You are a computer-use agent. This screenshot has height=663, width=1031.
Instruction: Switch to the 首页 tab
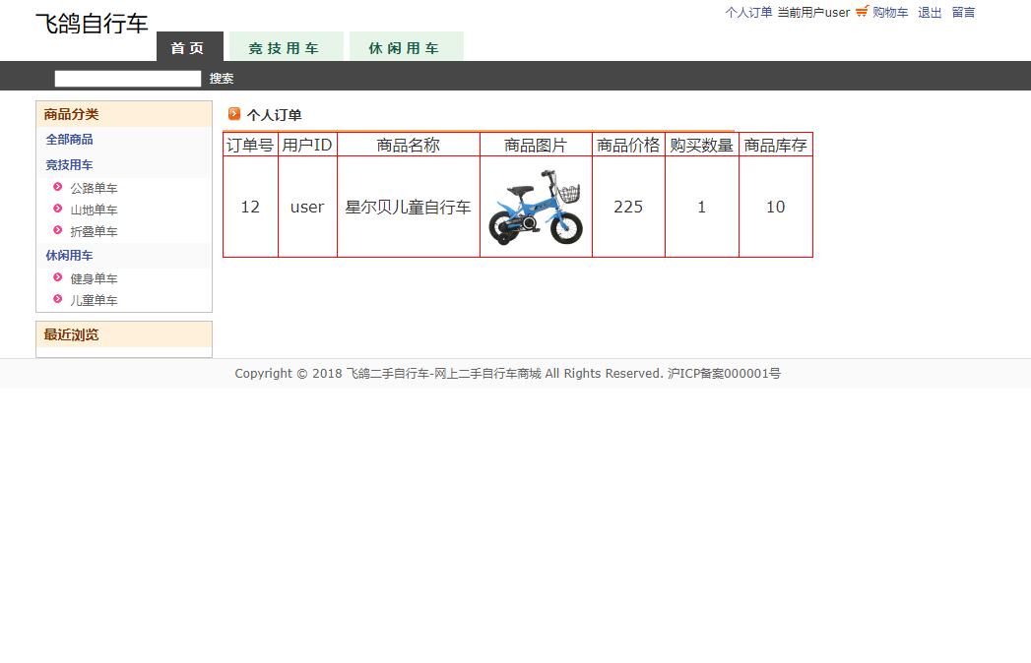coord(189,47)
